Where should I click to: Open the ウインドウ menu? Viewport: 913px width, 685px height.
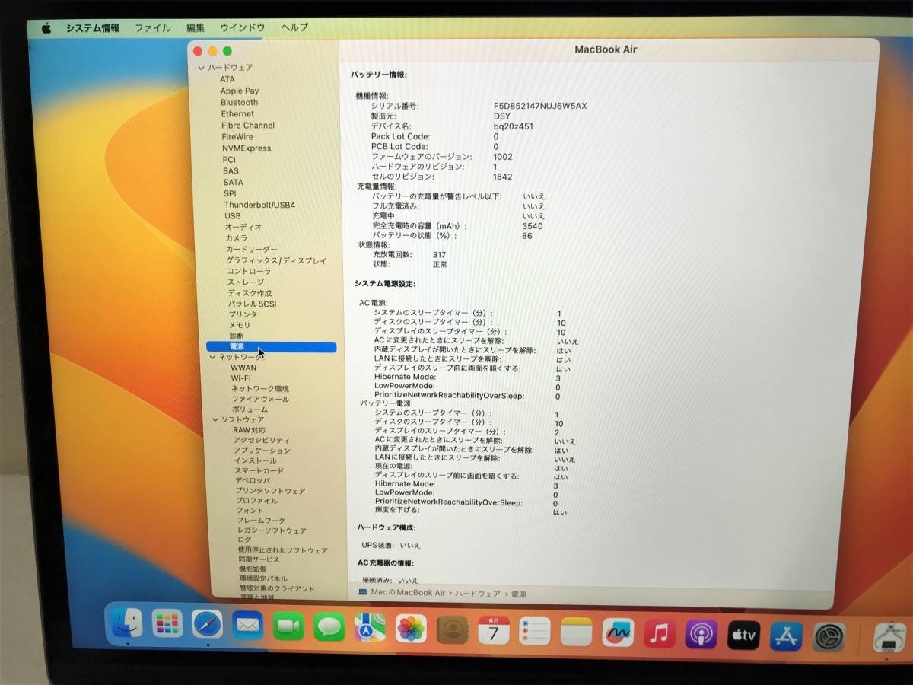point(242,27)
